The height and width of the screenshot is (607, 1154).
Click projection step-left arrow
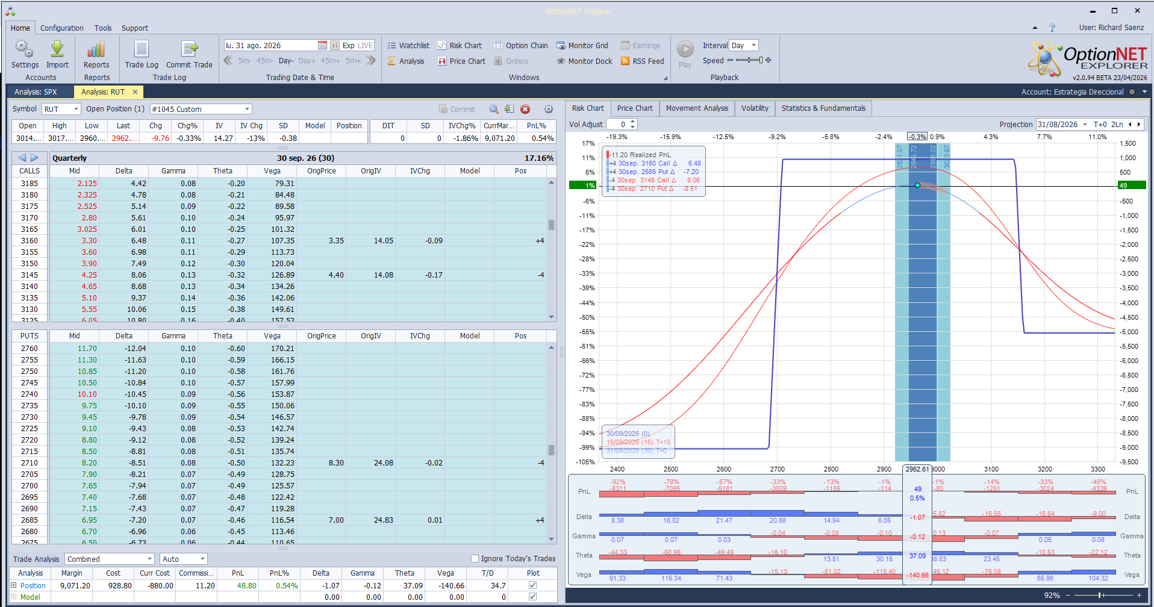point(1130,125)
